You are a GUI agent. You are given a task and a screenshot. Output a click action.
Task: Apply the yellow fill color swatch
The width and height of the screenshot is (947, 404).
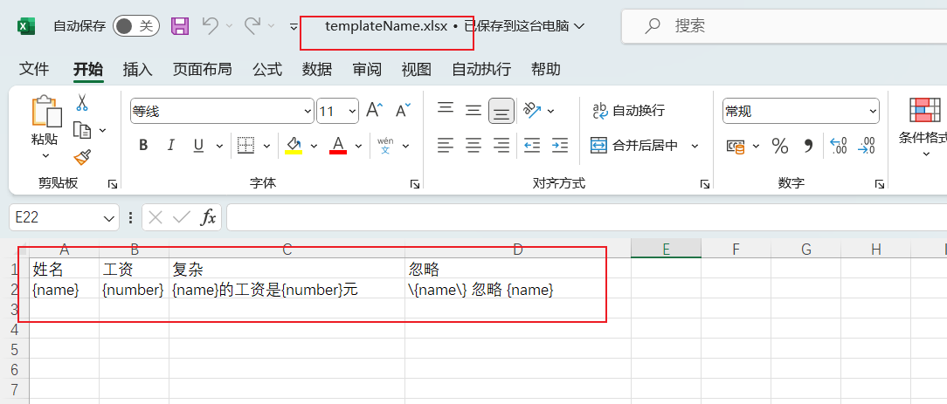pyautogui.click(x=294, y=146)
